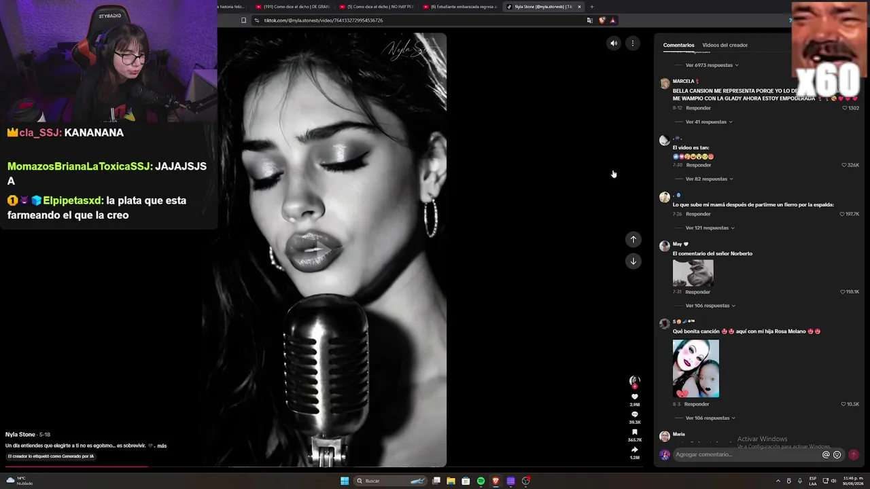Viewport: 870px width, 489px height.
Task: Like the comment about 'mi mamá' with 197.7K
Action: tap(843, 214)
